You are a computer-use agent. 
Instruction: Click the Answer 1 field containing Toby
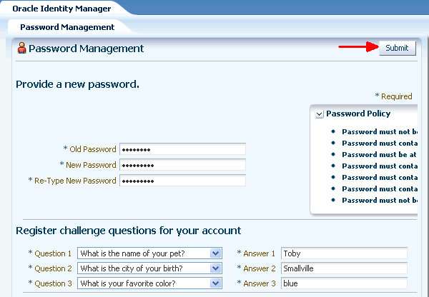344,253
